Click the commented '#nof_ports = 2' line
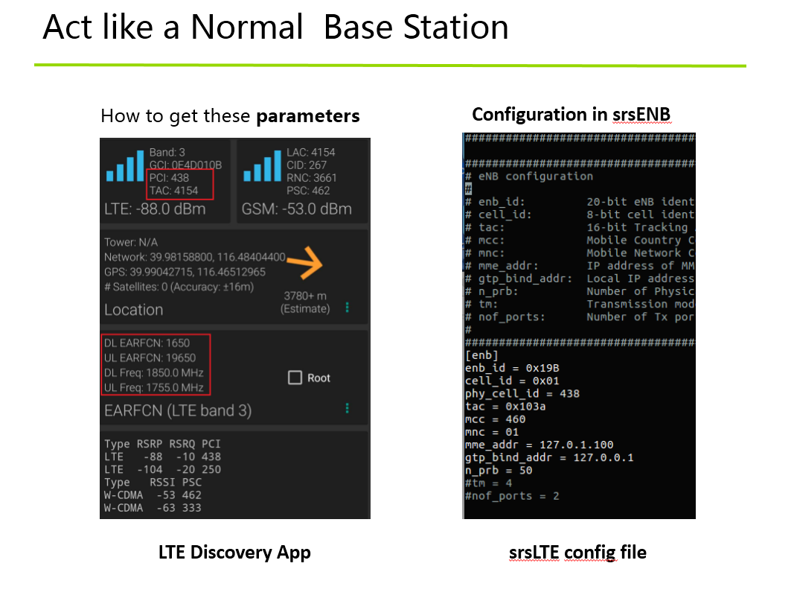 (x=512, y=496)
